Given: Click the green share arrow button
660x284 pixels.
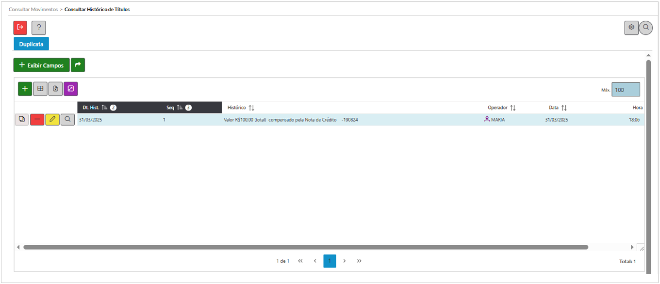Looking at the screenshot, I should point(78,65).
